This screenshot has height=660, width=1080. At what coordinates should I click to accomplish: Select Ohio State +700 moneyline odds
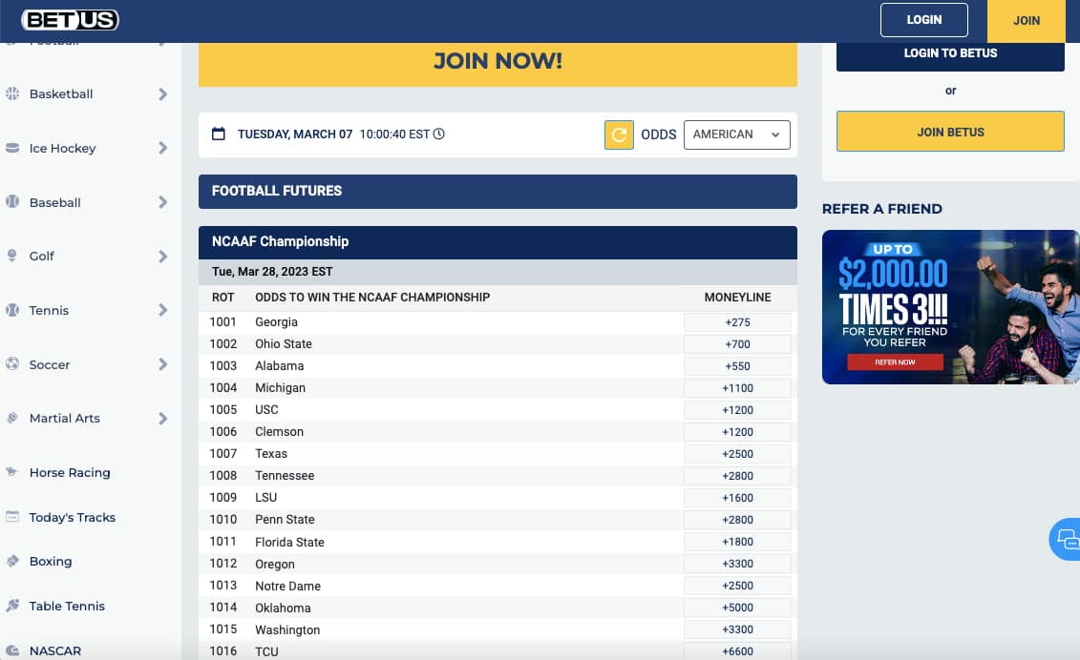[737, 344]
